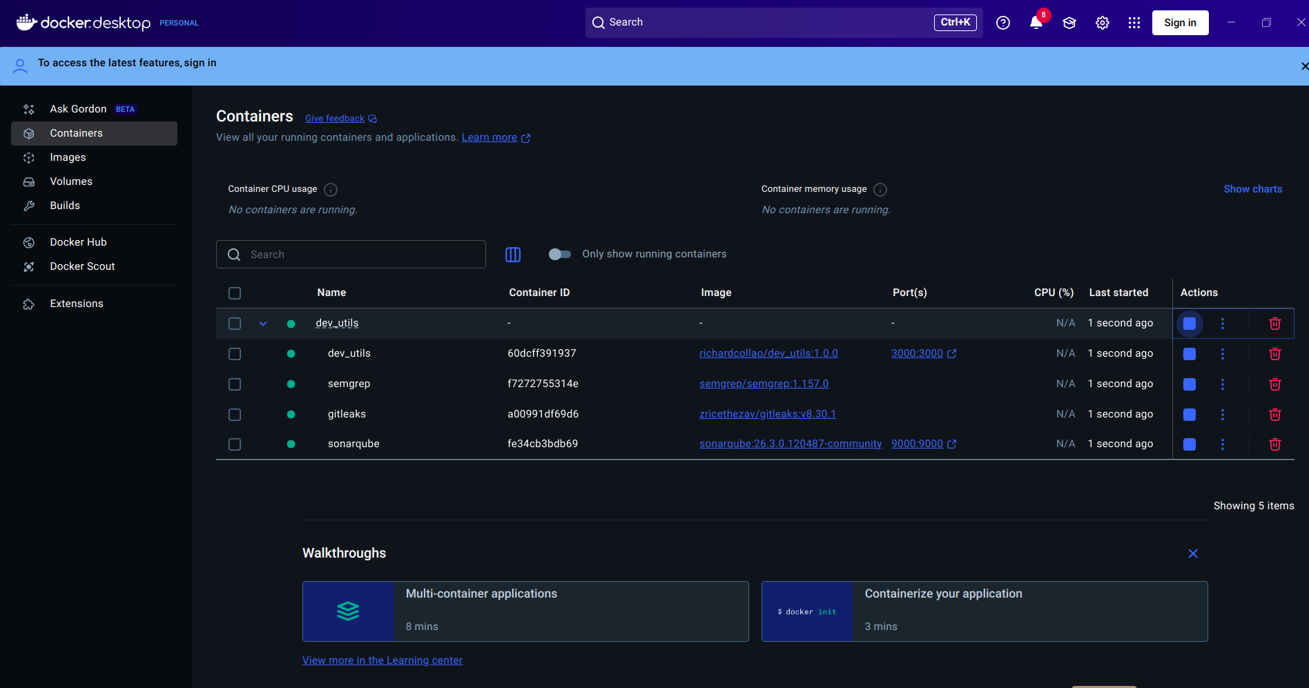Check the box for container 60dcff391937
The image size is (1309, 688).
point(235,354)
